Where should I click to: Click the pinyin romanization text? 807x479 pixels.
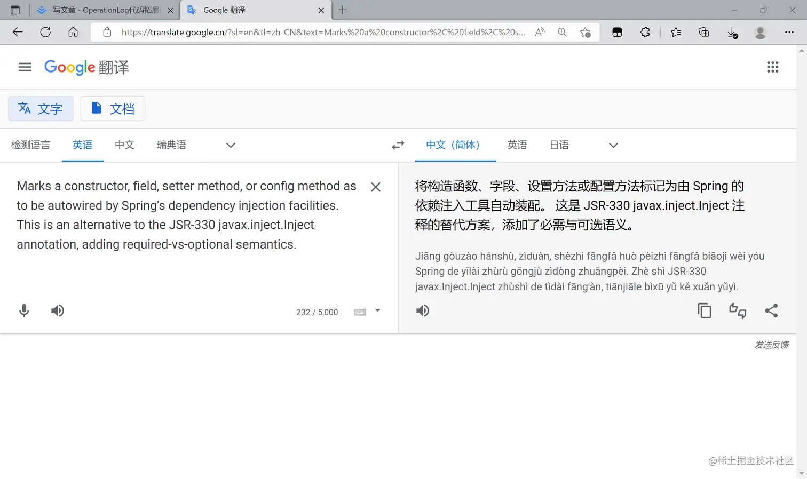click(590, 271)
